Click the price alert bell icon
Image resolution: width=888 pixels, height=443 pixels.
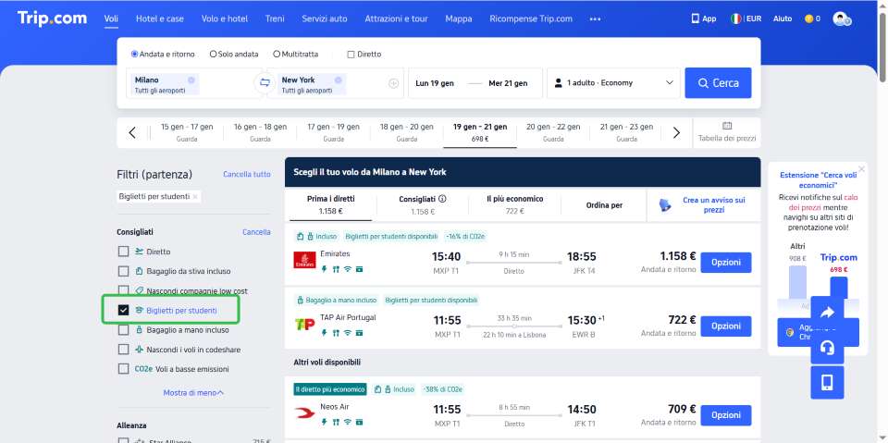[665, 204]
